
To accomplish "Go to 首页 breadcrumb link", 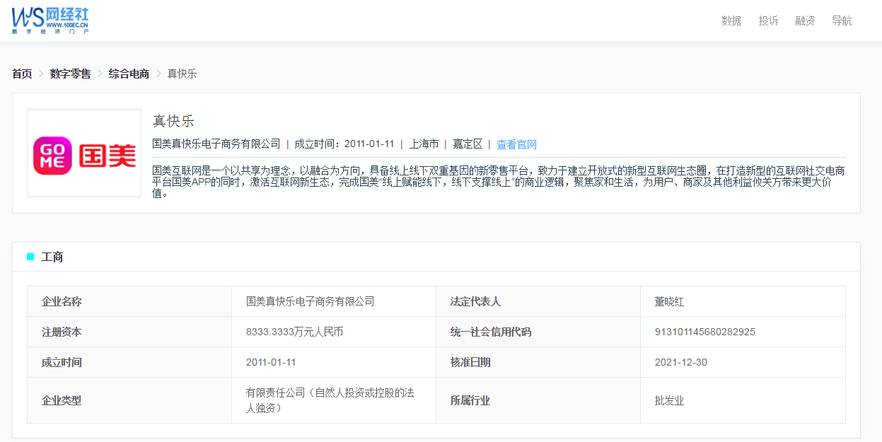I will pos(22,74).
